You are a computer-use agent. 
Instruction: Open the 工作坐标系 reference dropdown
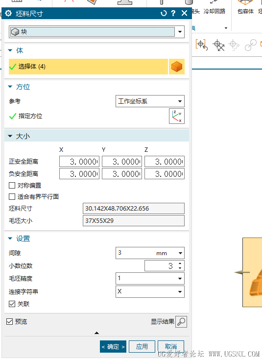coord(150,101)
